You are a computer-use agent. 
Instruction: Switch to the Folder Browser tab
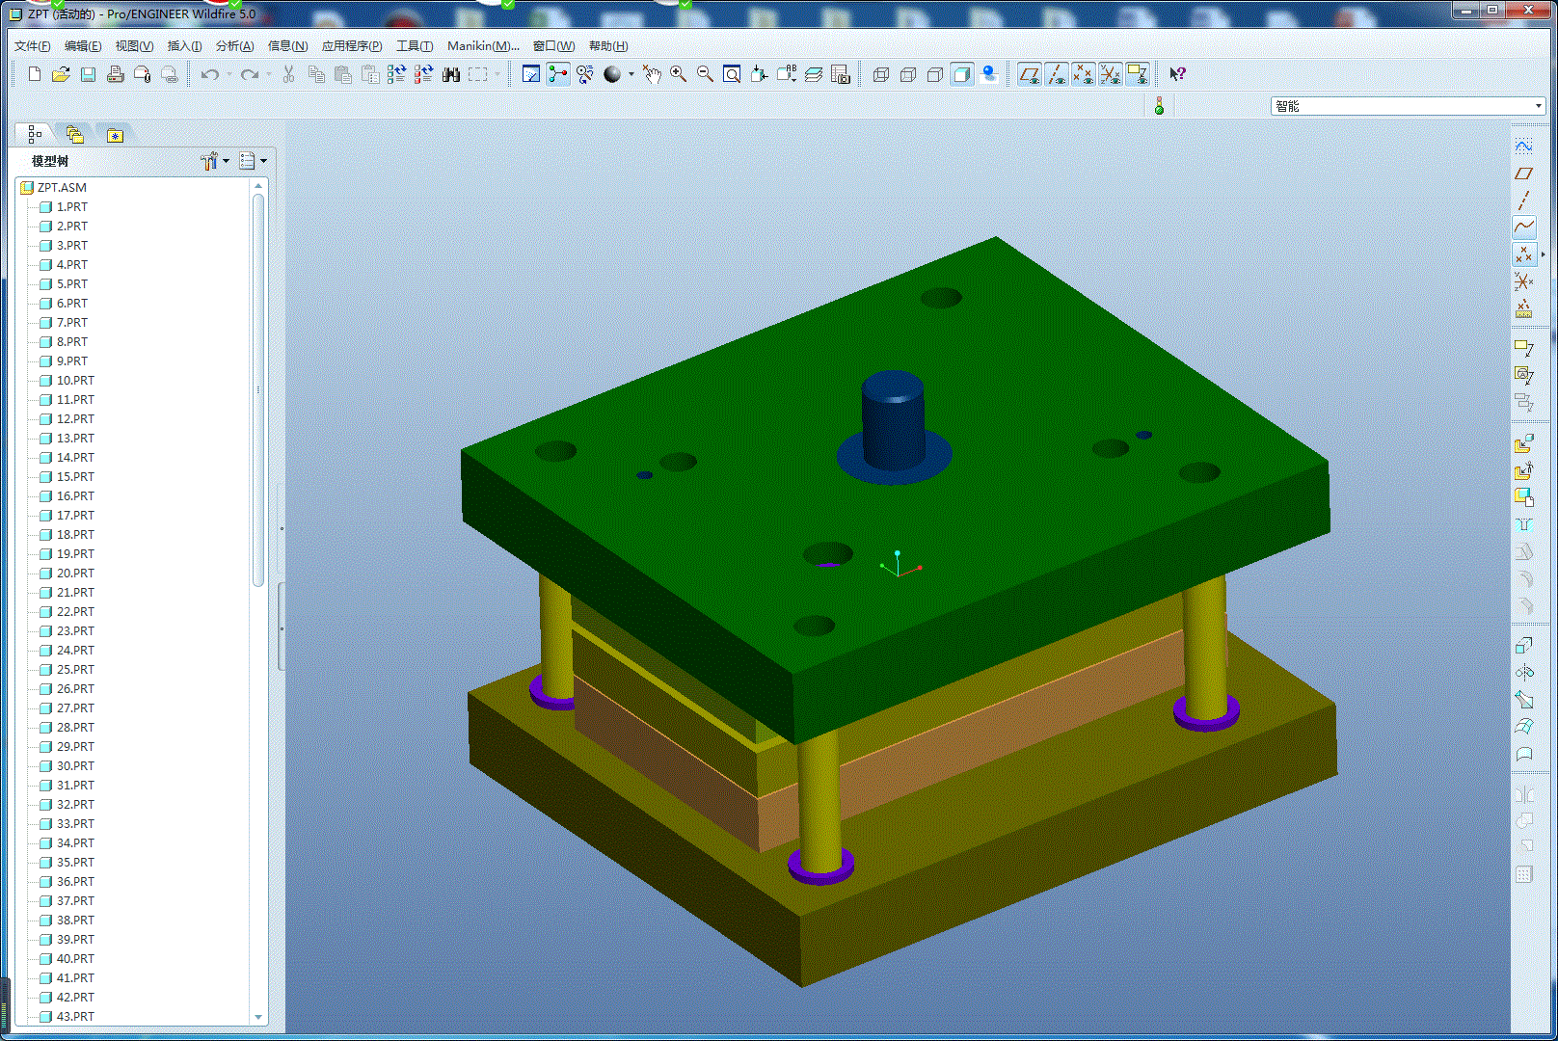pos(74,135)
